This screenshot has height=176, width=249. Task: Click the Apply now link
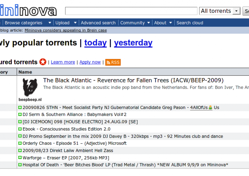tap(90, 62)
